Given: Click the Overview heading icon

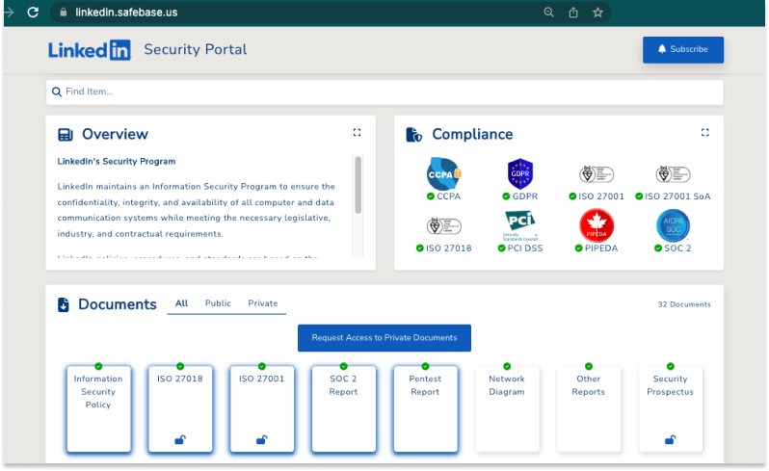Looking at the screenshot, I should (66, 134).
